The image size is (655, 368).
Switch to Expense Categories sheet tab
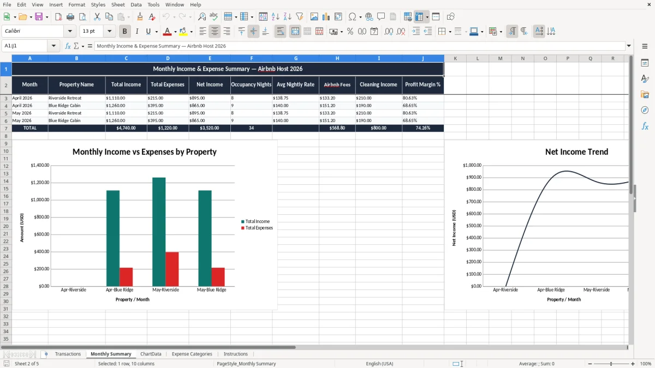pos(192,354)
